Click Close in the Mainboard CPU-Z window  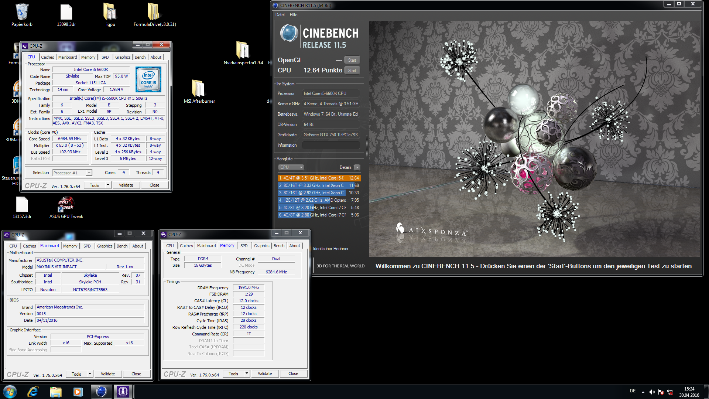point(136,374)
